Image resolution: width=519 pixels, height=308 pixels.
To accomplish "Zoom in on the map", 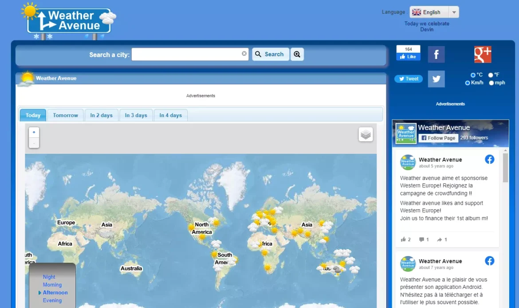I will pos(34,132).
